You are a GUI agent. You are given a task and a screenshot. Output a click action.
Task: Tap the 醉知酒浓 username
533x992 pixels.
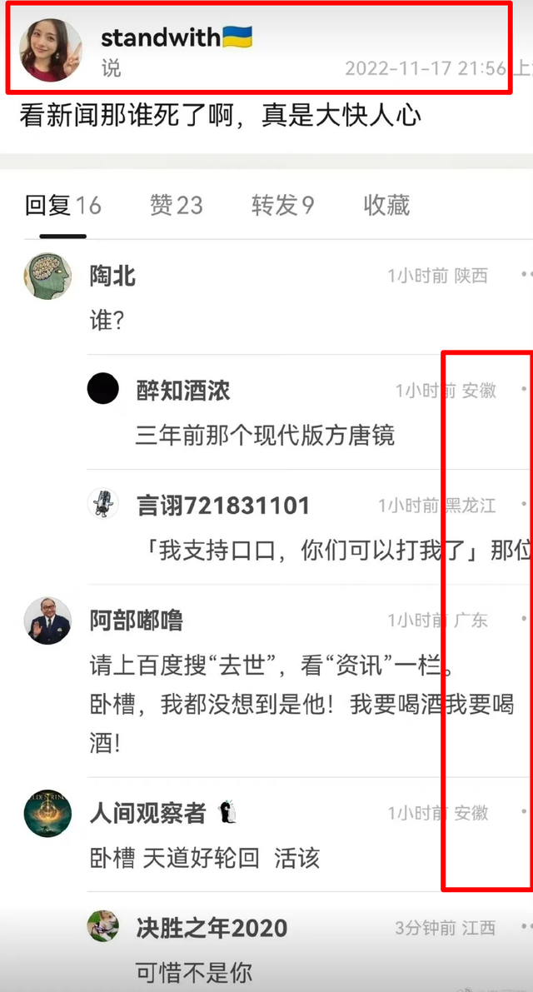click(x=183, y=391)
